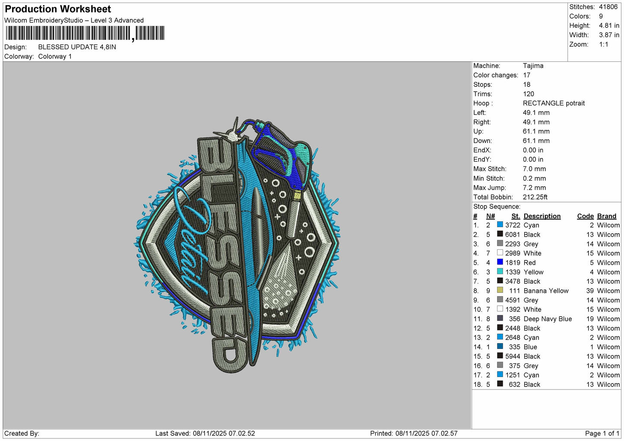Click the Description column header
624x441 pixels.
(542, 216)
